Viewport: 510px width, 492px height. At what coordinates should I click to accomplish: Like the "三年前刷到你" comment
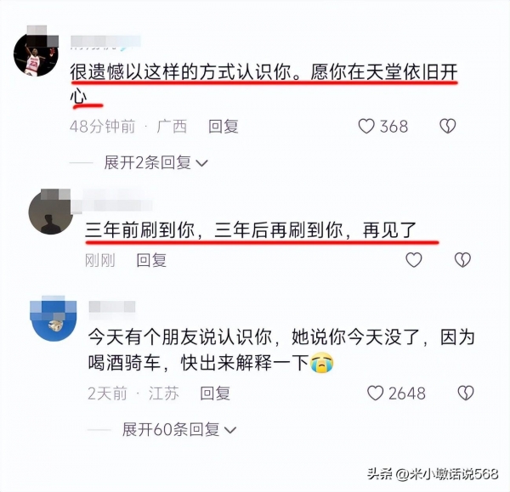(414, 260)
